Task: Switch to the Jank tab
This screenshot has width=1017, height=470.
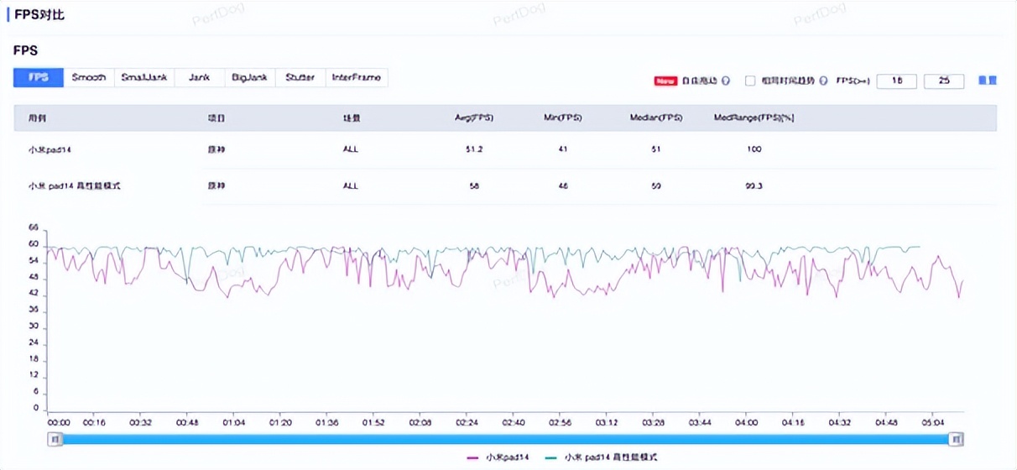Action: [x=200, y=77]
